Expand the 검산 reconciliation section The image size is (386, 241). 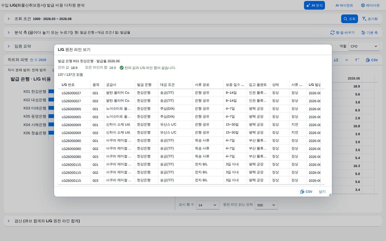click(9, 221)
